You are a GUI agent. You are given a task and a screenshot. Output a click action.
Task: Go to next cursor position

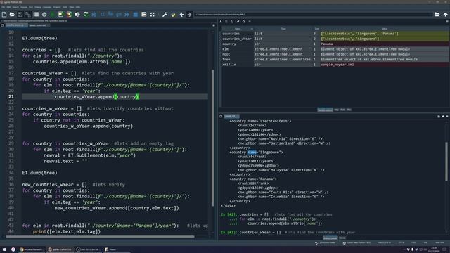point(189,14)
